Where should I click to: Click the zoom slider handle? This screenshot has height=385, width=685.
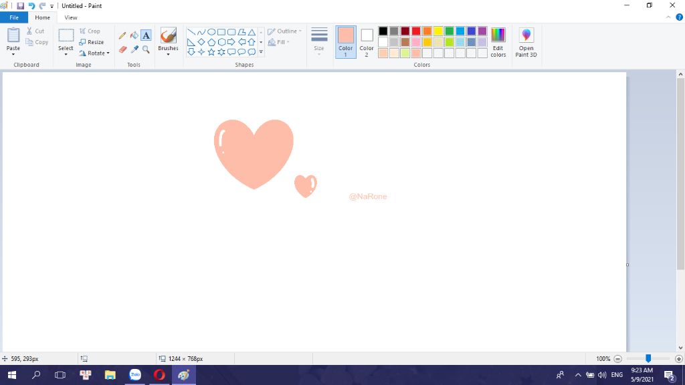648,358
